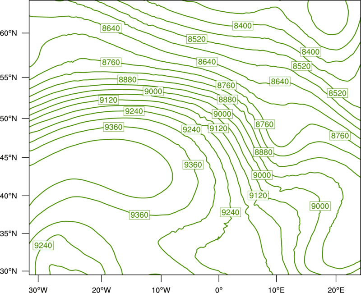Click the 0° longitude axis label
Image resolution: width=361 pixels, height=293 pixels.
(219, 290)
